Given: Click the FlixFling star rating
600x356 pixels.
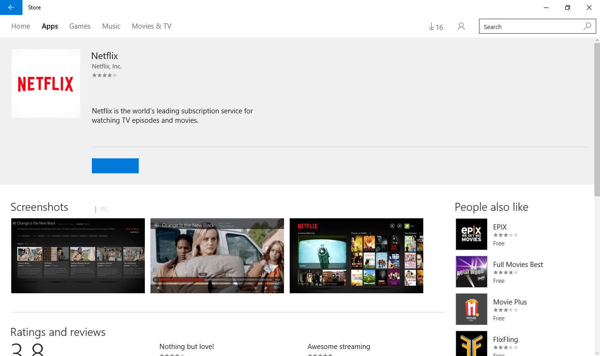Looking at the screenshot, I should [505, 348].
